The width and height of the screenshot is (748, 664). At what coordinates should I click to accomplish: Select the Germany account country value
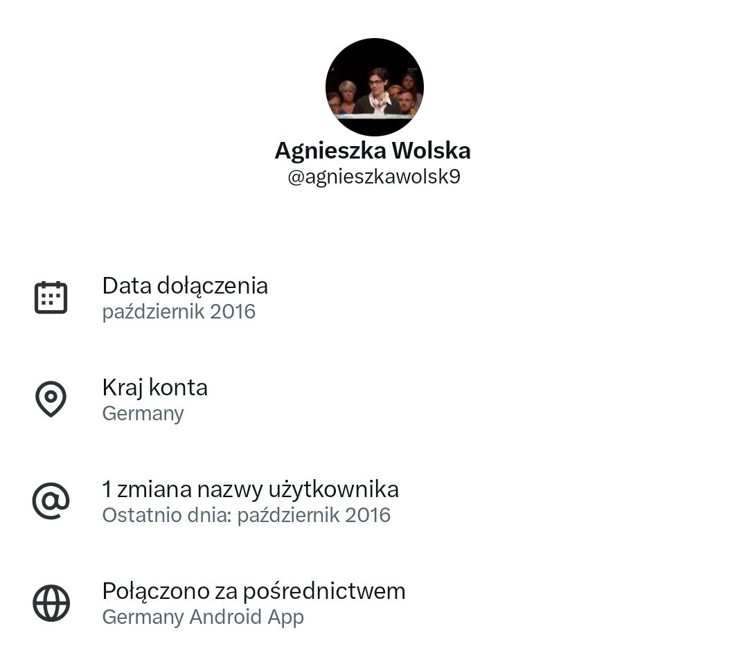pyautogui.click(x=143, y=413)
